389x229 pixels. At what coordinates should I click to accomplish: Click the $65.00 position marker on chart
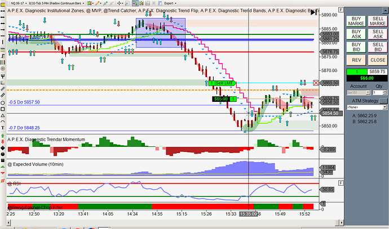coord(224,99)
